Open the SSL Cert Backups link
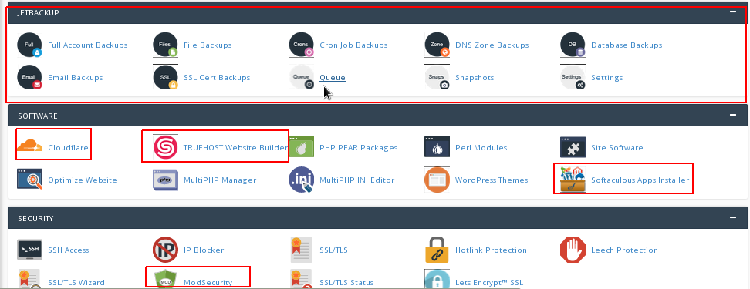Viewport: 750px width, 289px height. 217,77
